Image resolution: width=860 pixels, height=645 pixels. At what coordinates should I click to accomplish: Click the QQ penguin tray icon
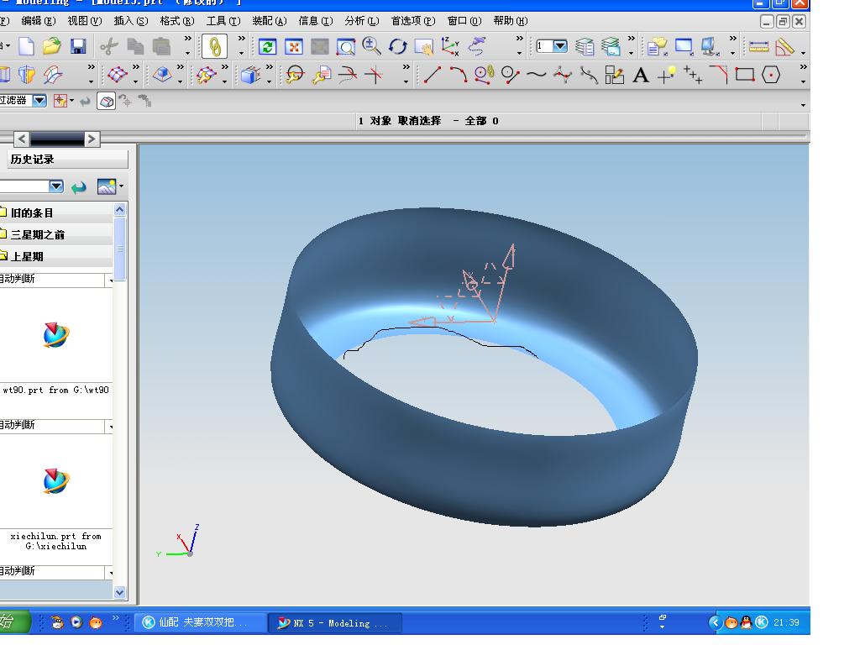click(x=746, y=622)
